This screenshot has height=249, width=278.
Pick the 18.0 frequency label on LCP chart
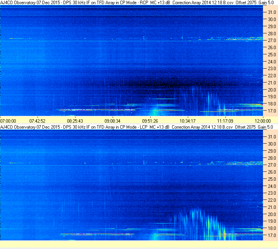[272, 228]
